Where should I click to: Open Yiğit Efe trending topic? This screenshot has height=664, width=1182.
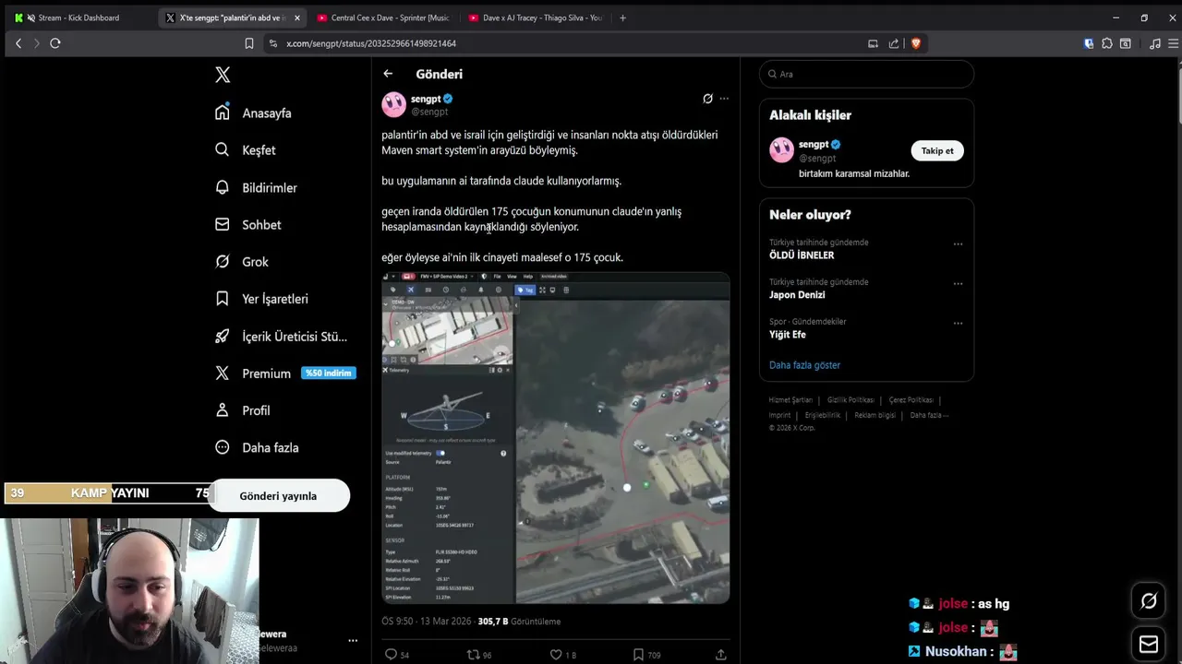point(788,335)
